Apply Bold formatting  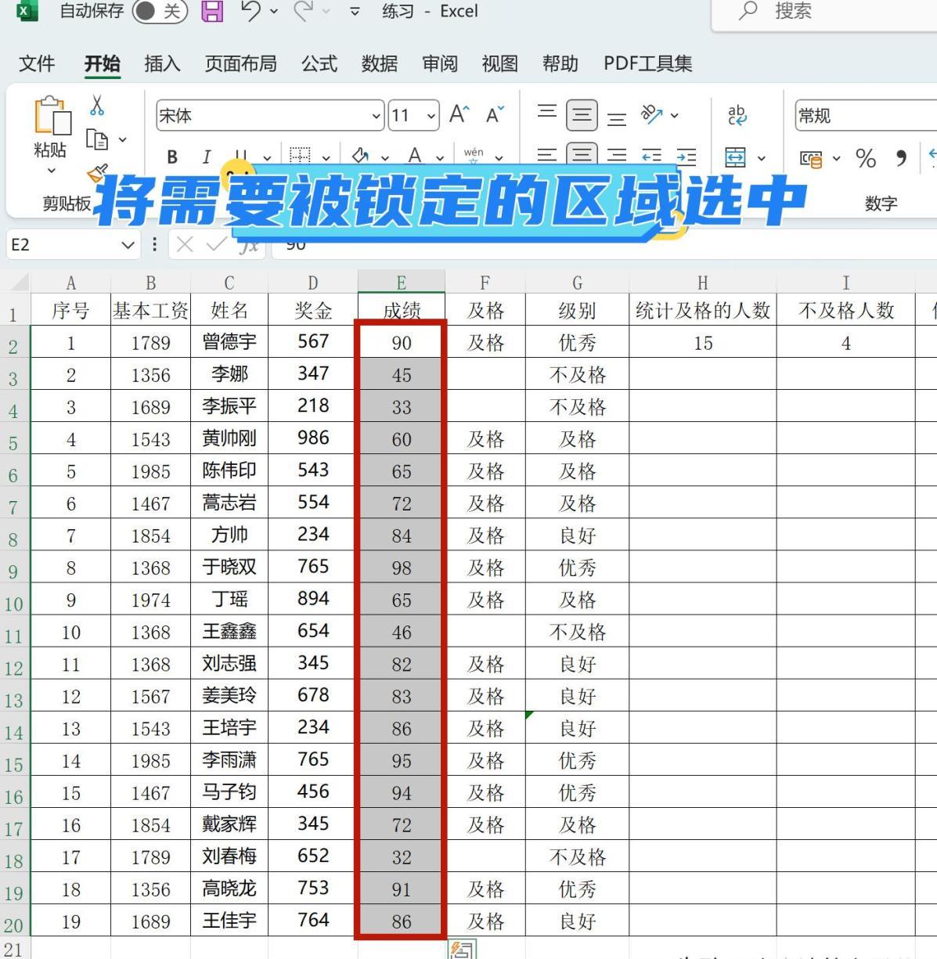(172, 157)
